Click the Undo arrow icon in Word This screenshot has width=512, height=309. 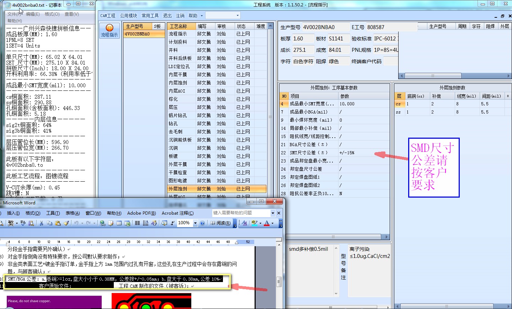tap(76, 223)
